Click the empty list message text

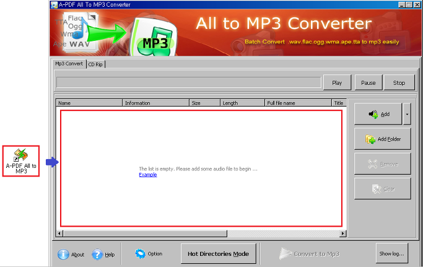pos(198,169)
